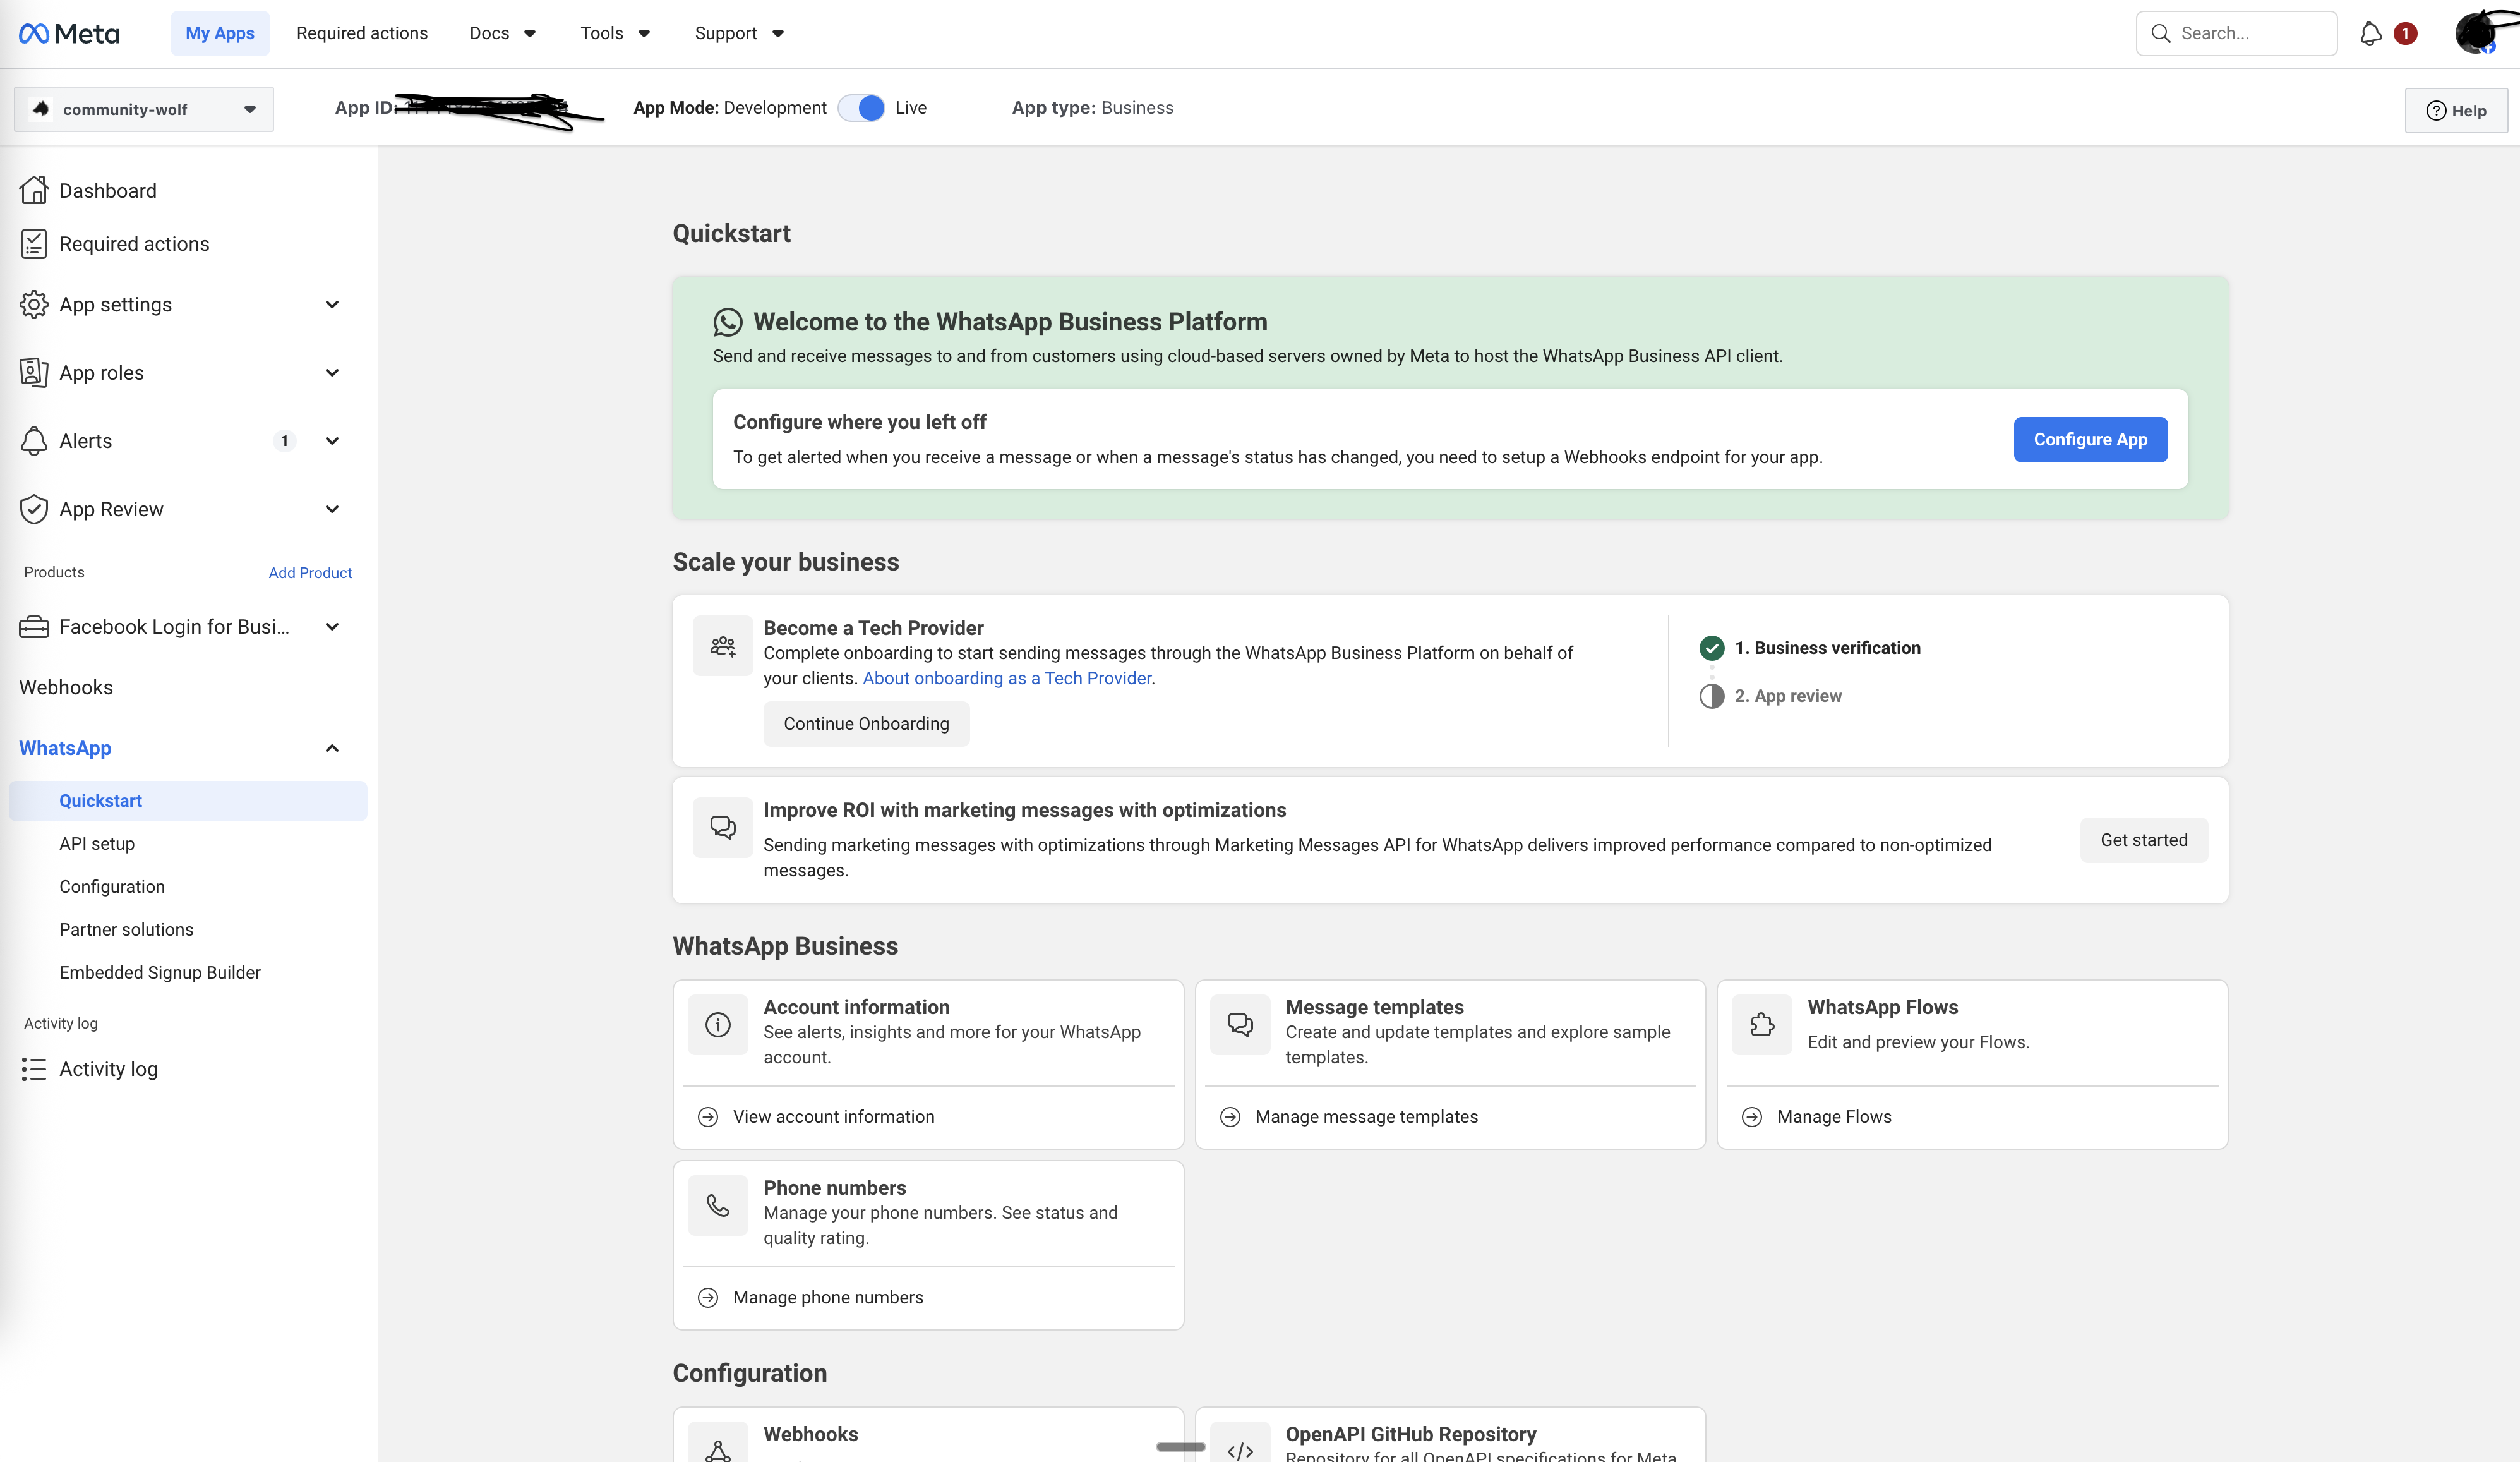
Task: Click the Alerts count badge
Action: coord(285,440)
